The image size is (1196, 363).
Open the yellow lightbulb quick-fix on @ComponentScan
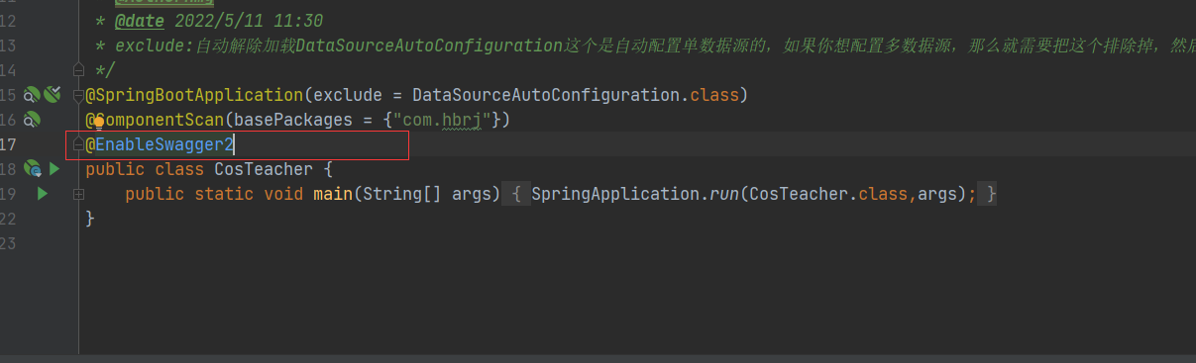[x=99, y=121]
